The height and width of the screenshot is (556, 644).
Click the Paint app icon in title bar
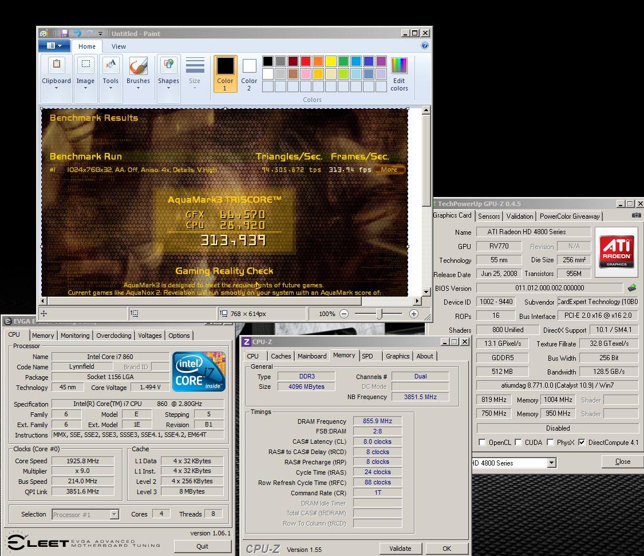coord(44,33)
